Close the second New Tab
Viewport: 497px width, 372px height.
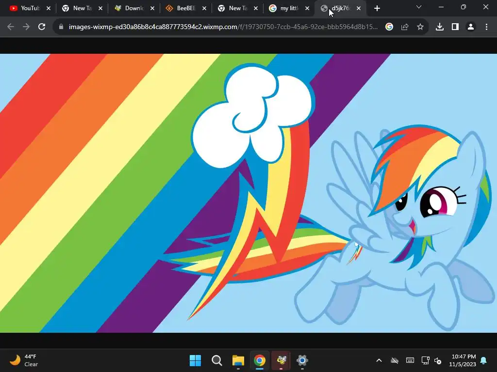(x=256, y=9)
